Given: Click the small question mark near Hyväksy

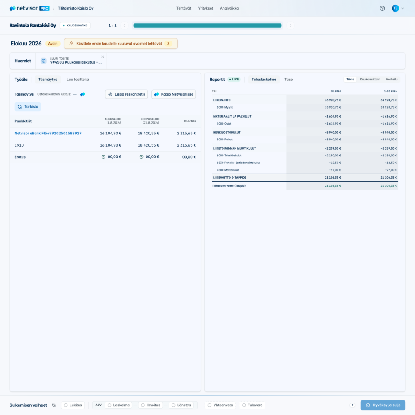Looking at the screenshot, I should (x=352, y=405).
